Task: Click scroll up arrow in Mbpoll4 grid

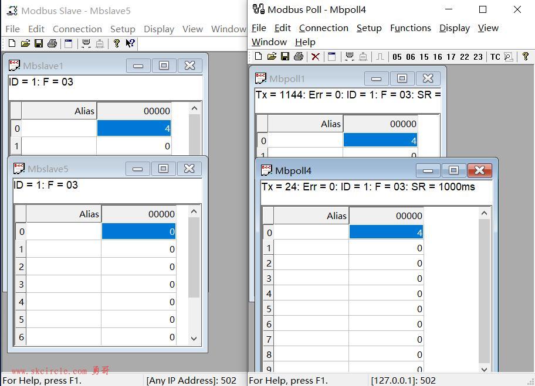Action: (x=484, y=214)
